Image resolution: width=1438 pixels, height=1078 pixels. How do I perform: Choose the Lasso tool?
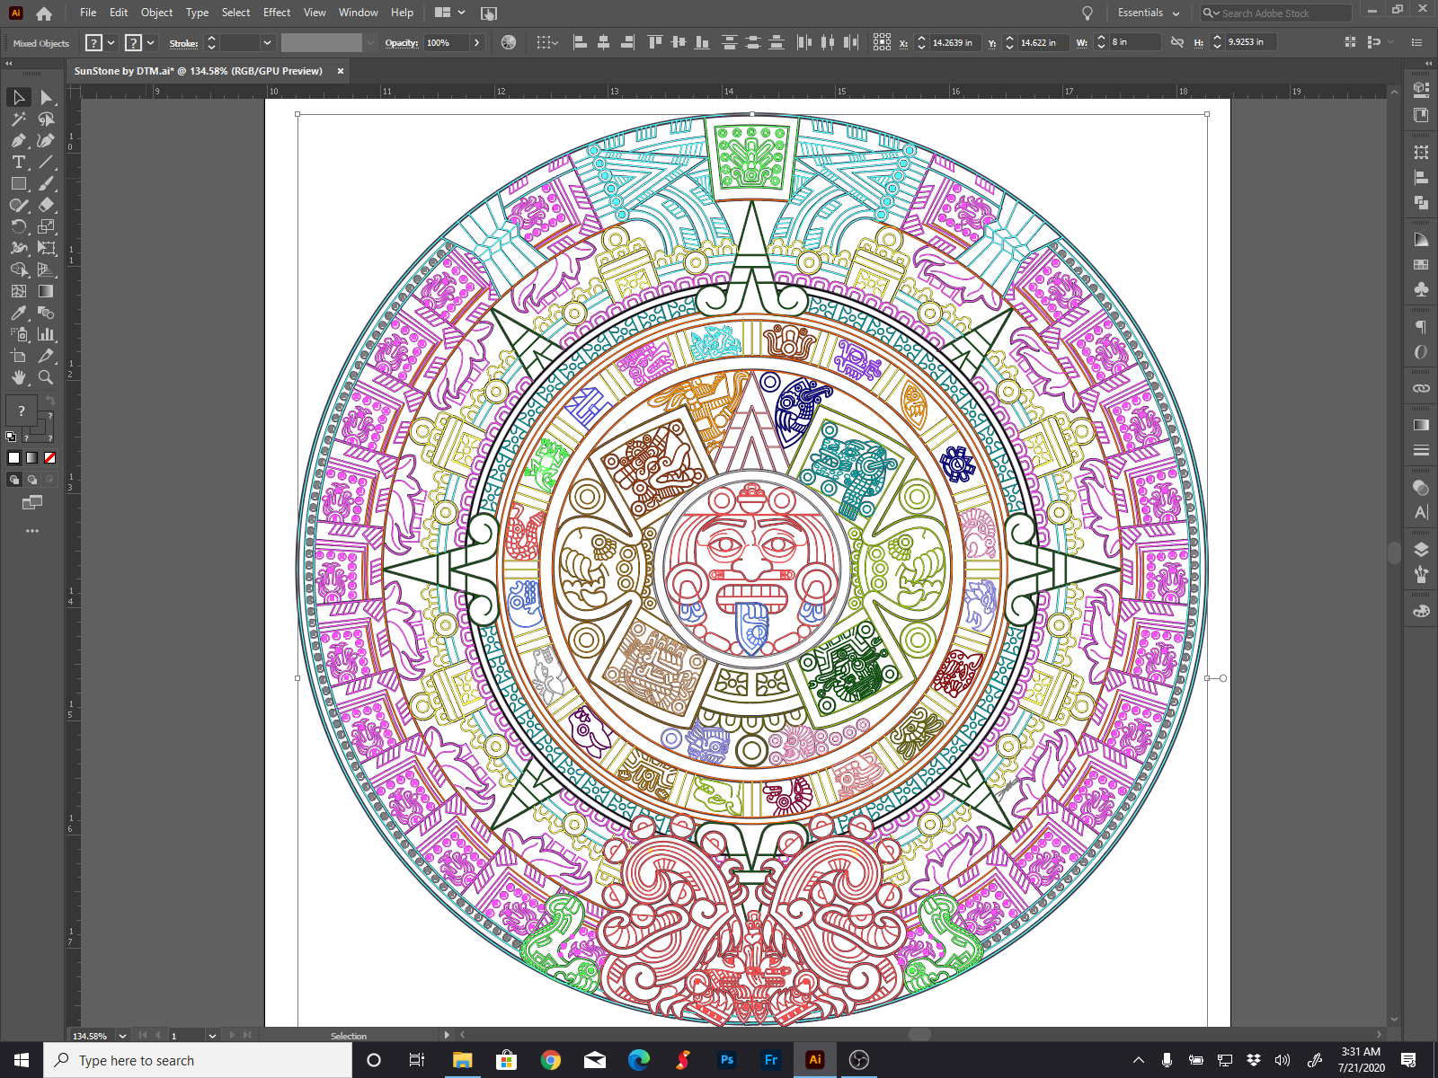coord(46,119)
